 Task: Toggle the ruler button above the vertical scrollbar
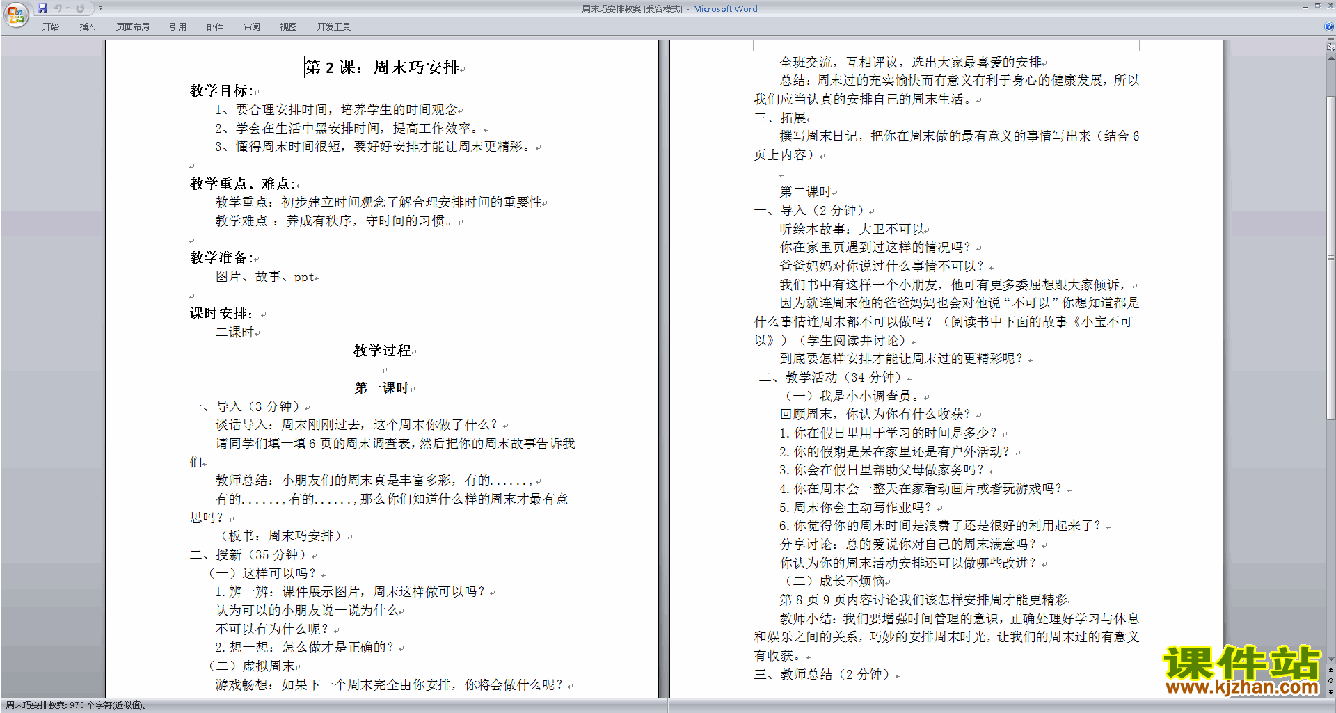[1330, 48]
